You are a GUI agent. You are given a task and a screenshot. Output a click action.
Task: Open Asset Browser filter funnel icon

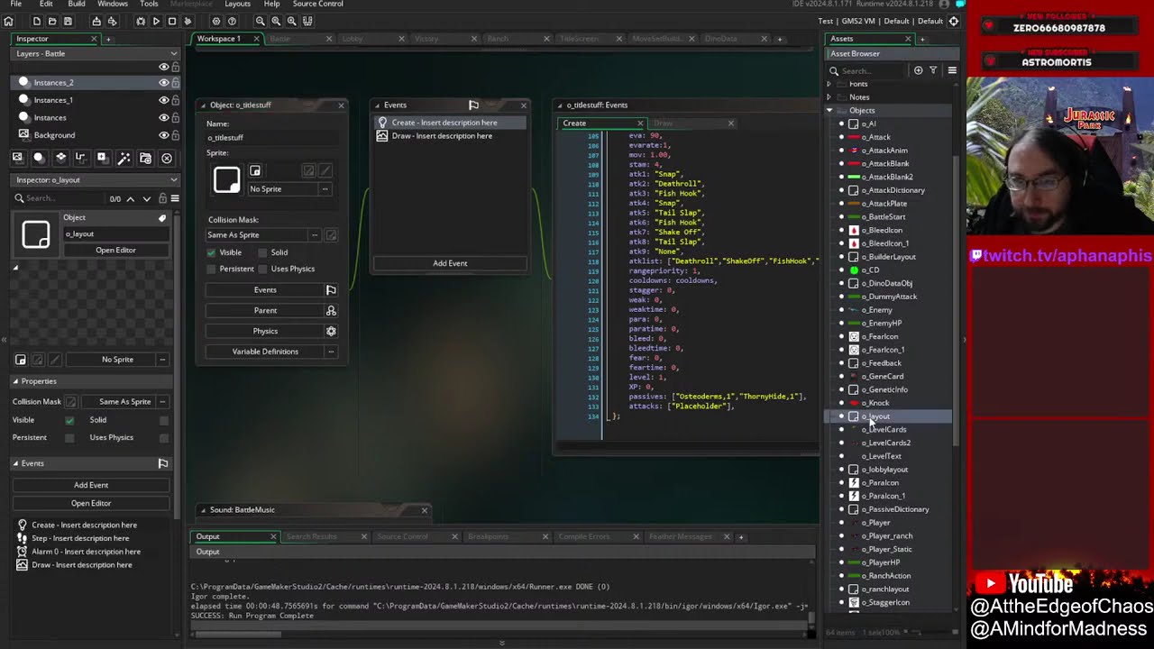pos(933,70)
